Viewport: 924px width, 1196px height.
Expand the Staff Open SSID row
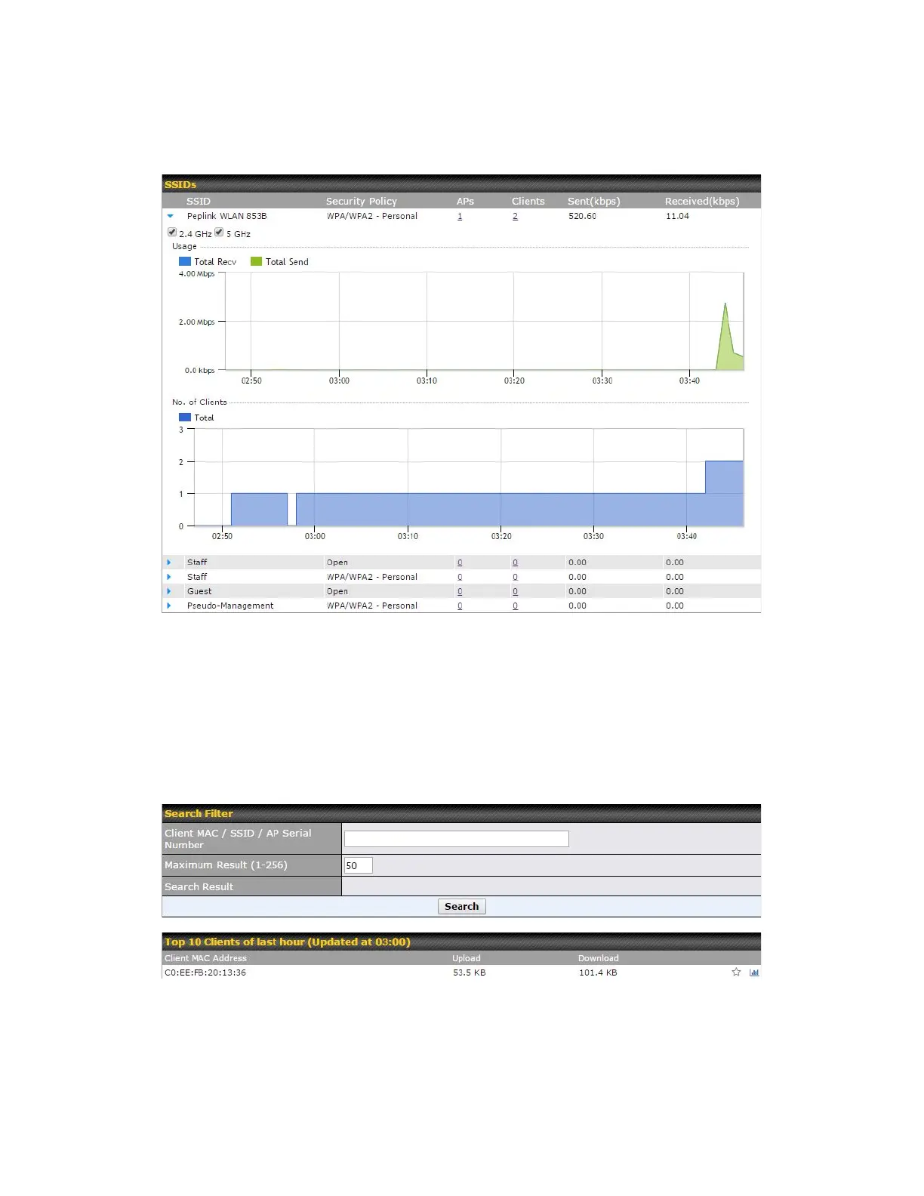pos(168,562)
